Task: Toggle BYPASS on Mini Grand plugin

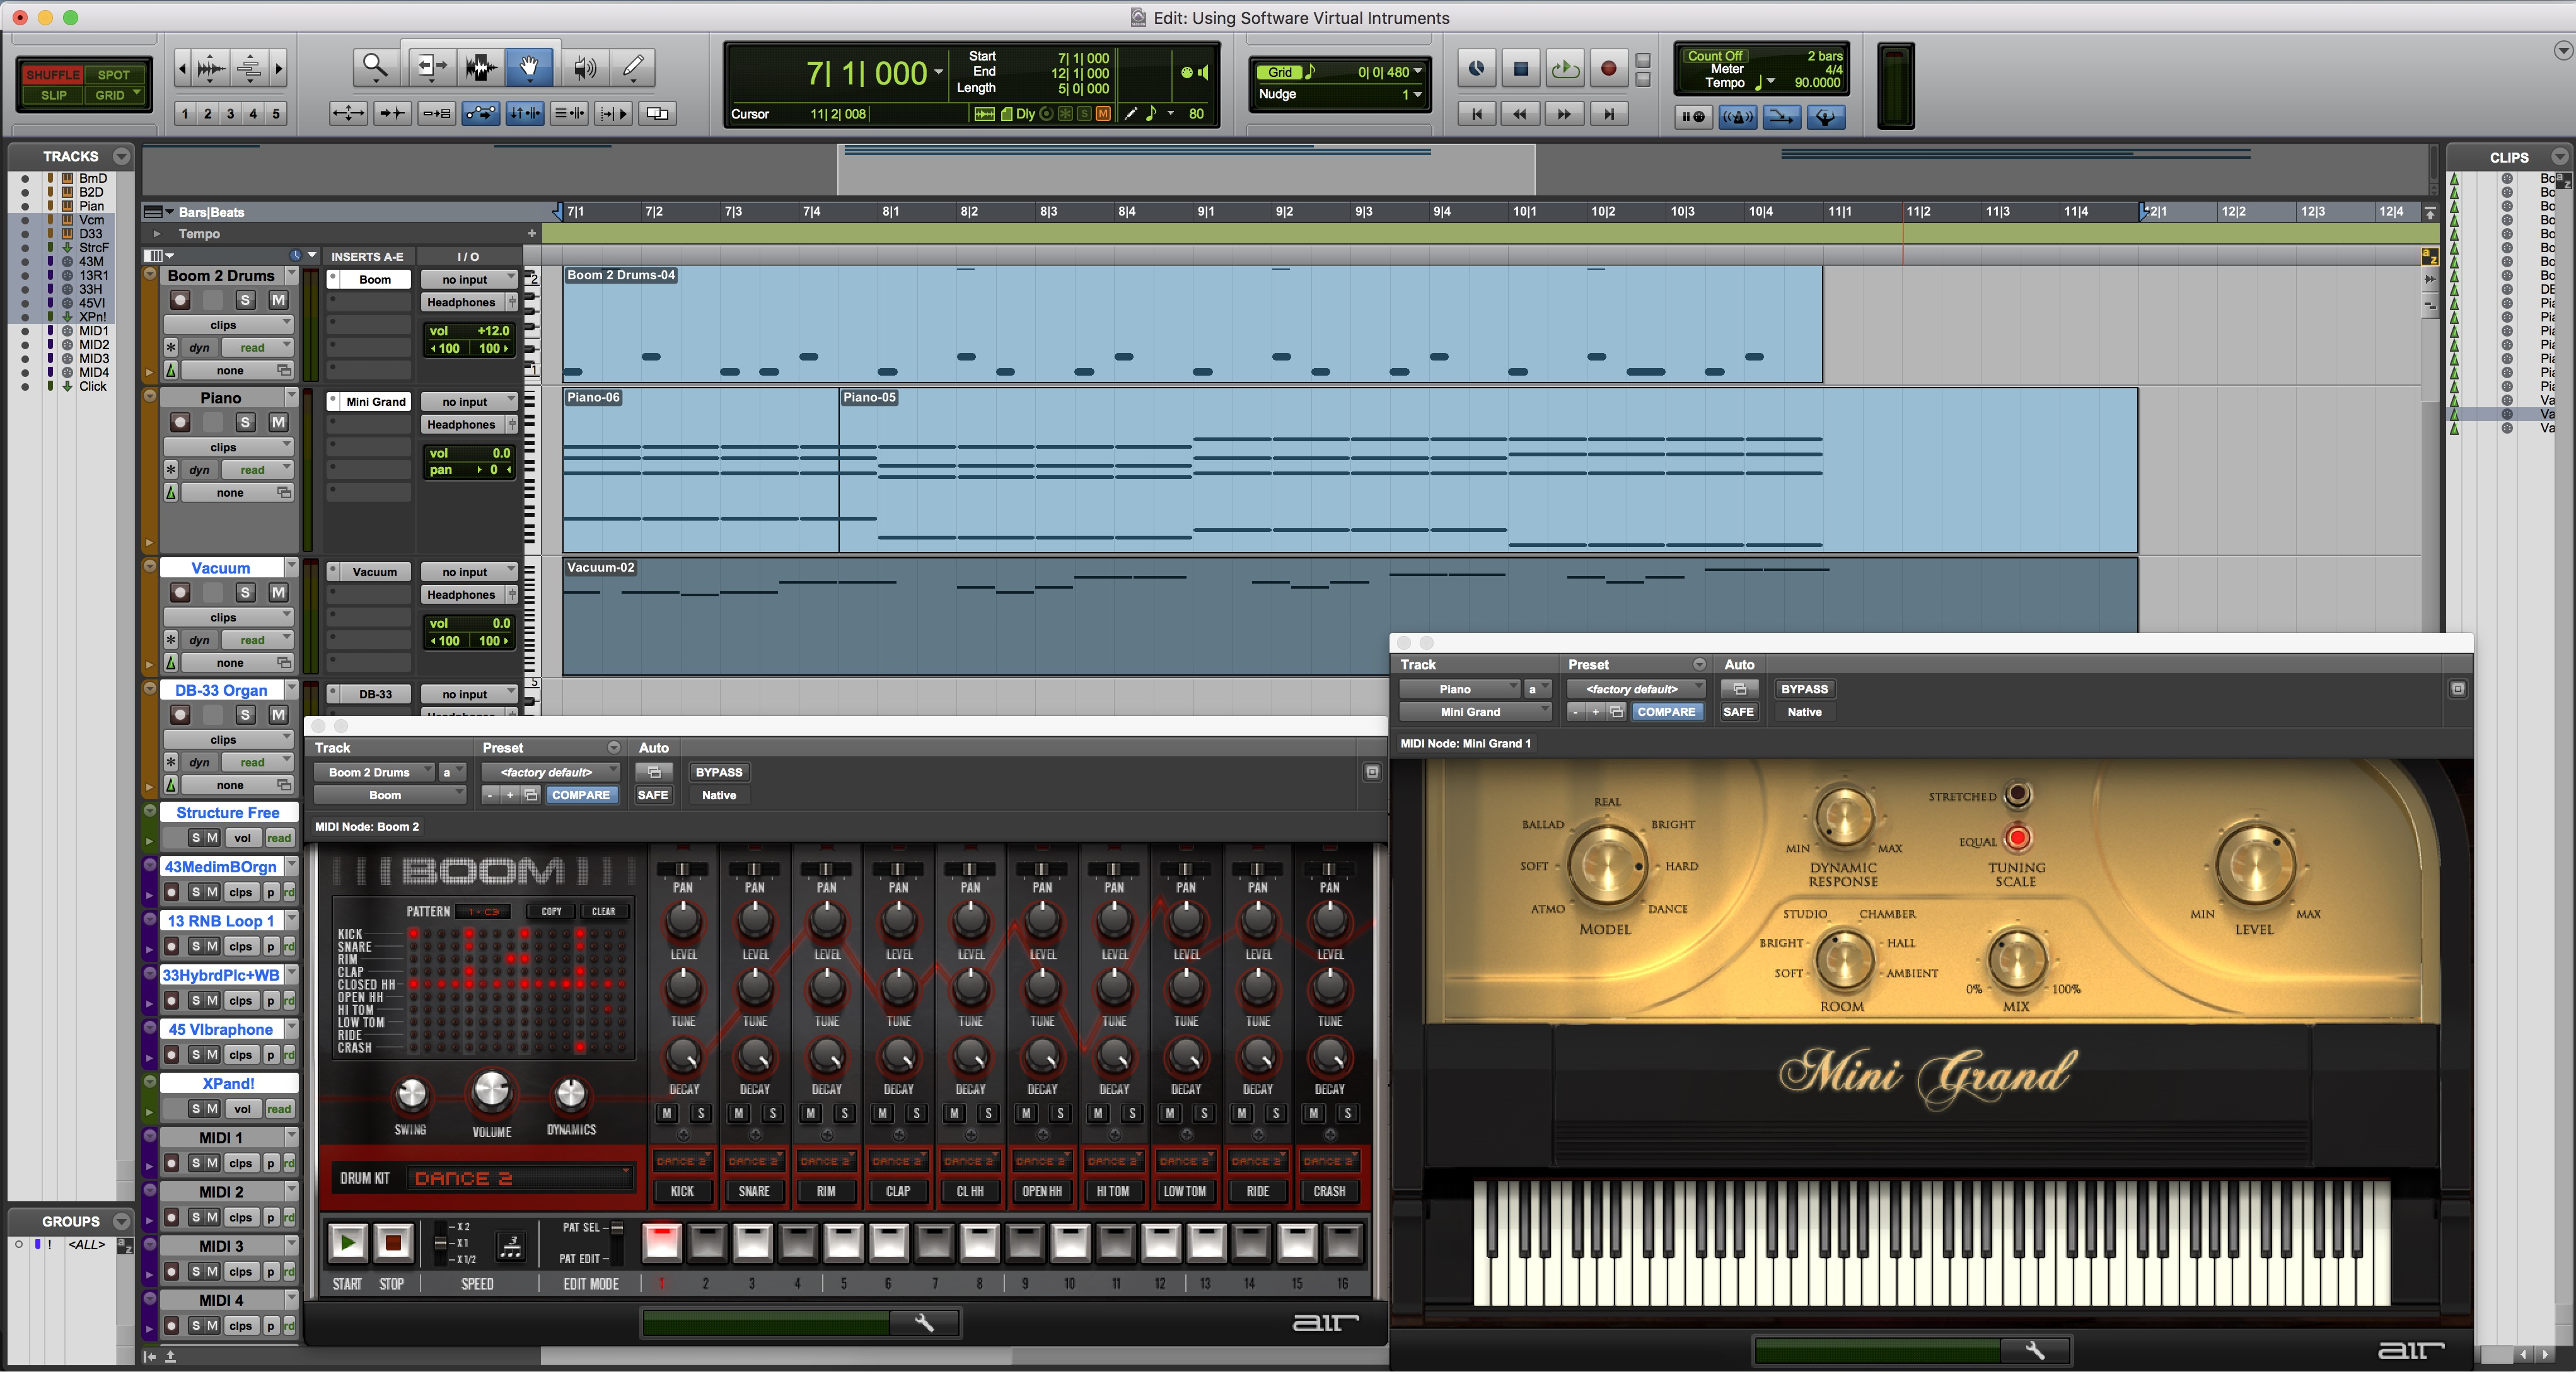Action: pyautogui.click(x=1804, y=689)
